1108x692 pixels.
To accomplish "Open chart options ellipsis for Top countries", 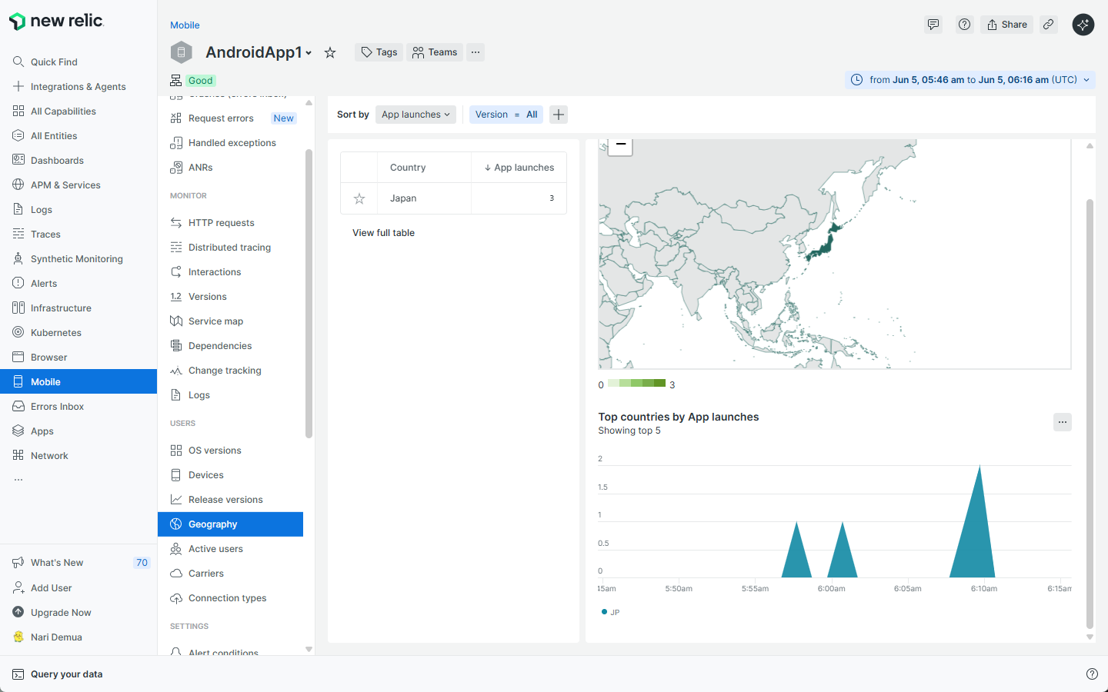I will coord(1063,422).
